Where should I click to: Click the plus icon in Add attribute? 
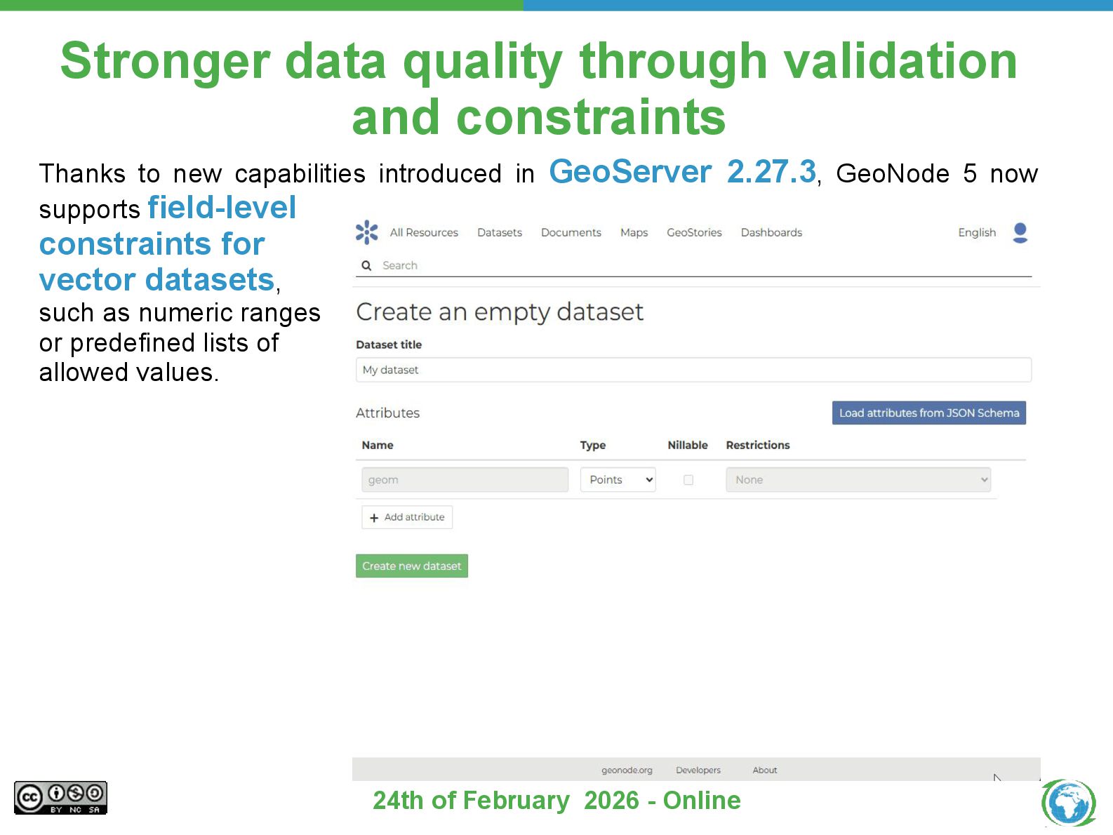374,518
